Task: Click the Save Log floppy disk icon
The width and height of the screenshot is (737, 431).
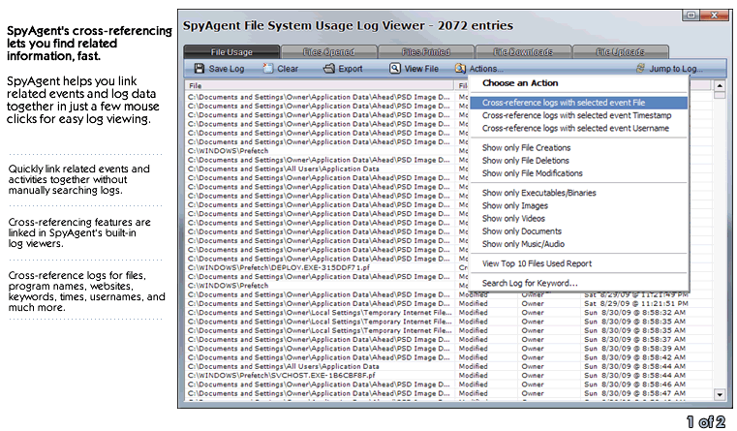Action: [200, 69]
